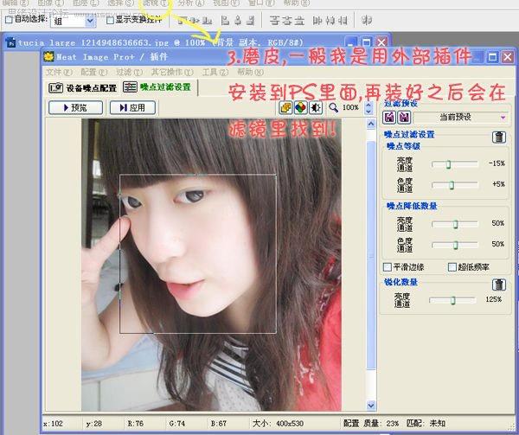519x435 pixels.
Task: Enable the 超低频率 checkbox
Action: [452, 267]
